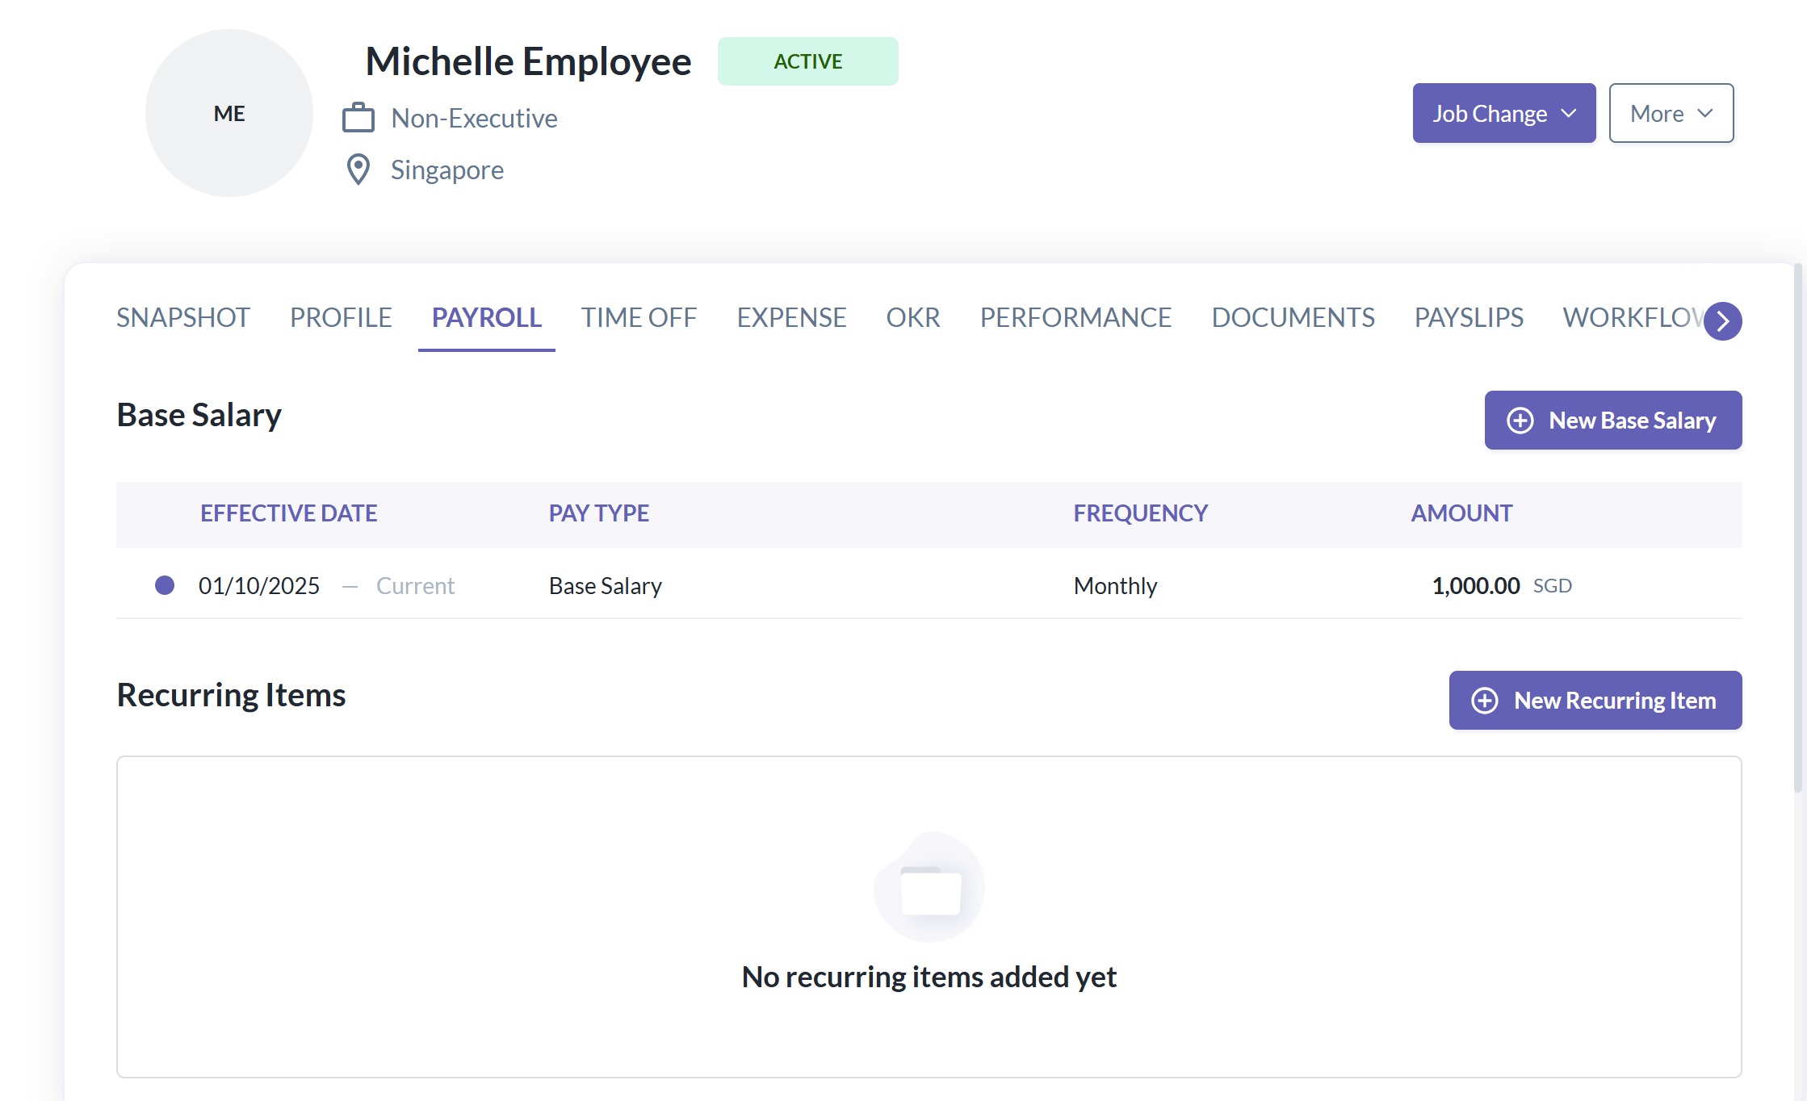Open the 01/10/2025 base salary row
The width and height of the screenshot is (1807, 1101).
click(x=259, y=585)
